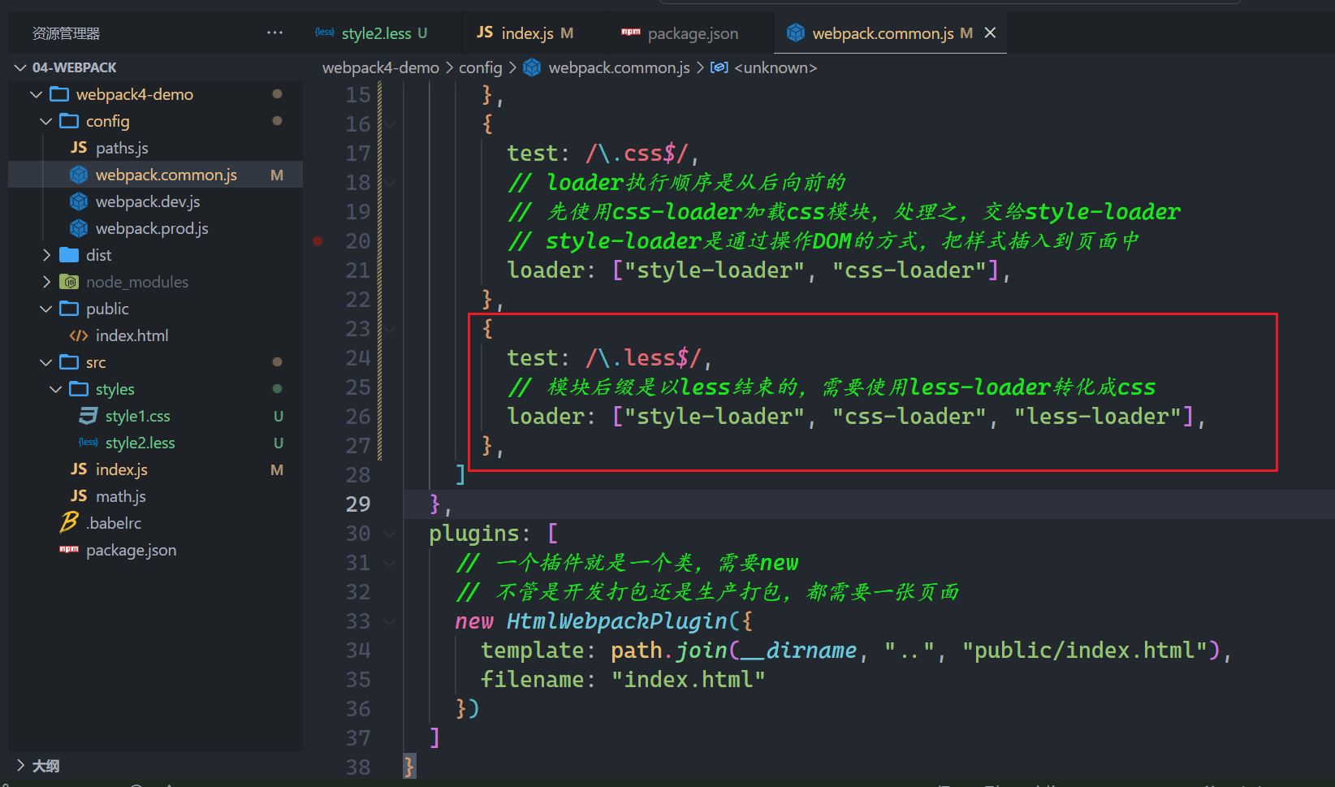
Task: Click the config breadcrumb
Action: (x=481, y=67)
